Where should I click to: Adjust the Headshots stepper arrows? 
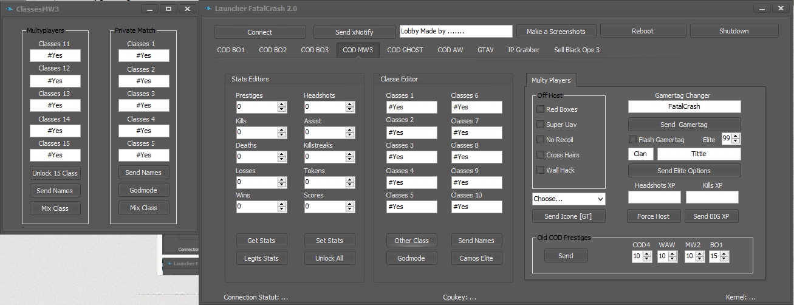pyautogui.click(x=350, y=106)
